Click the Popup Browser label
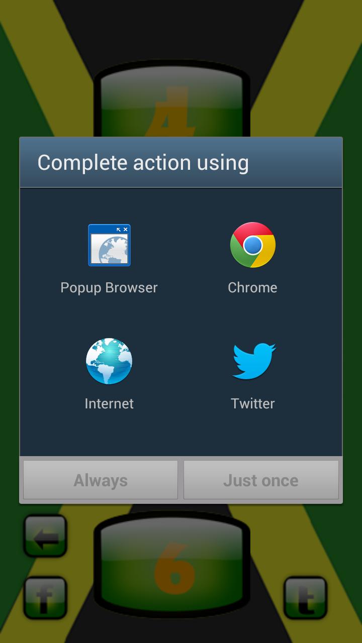This screenshot has width=362, height=643. pyautogui.click(x=109, y=287)
